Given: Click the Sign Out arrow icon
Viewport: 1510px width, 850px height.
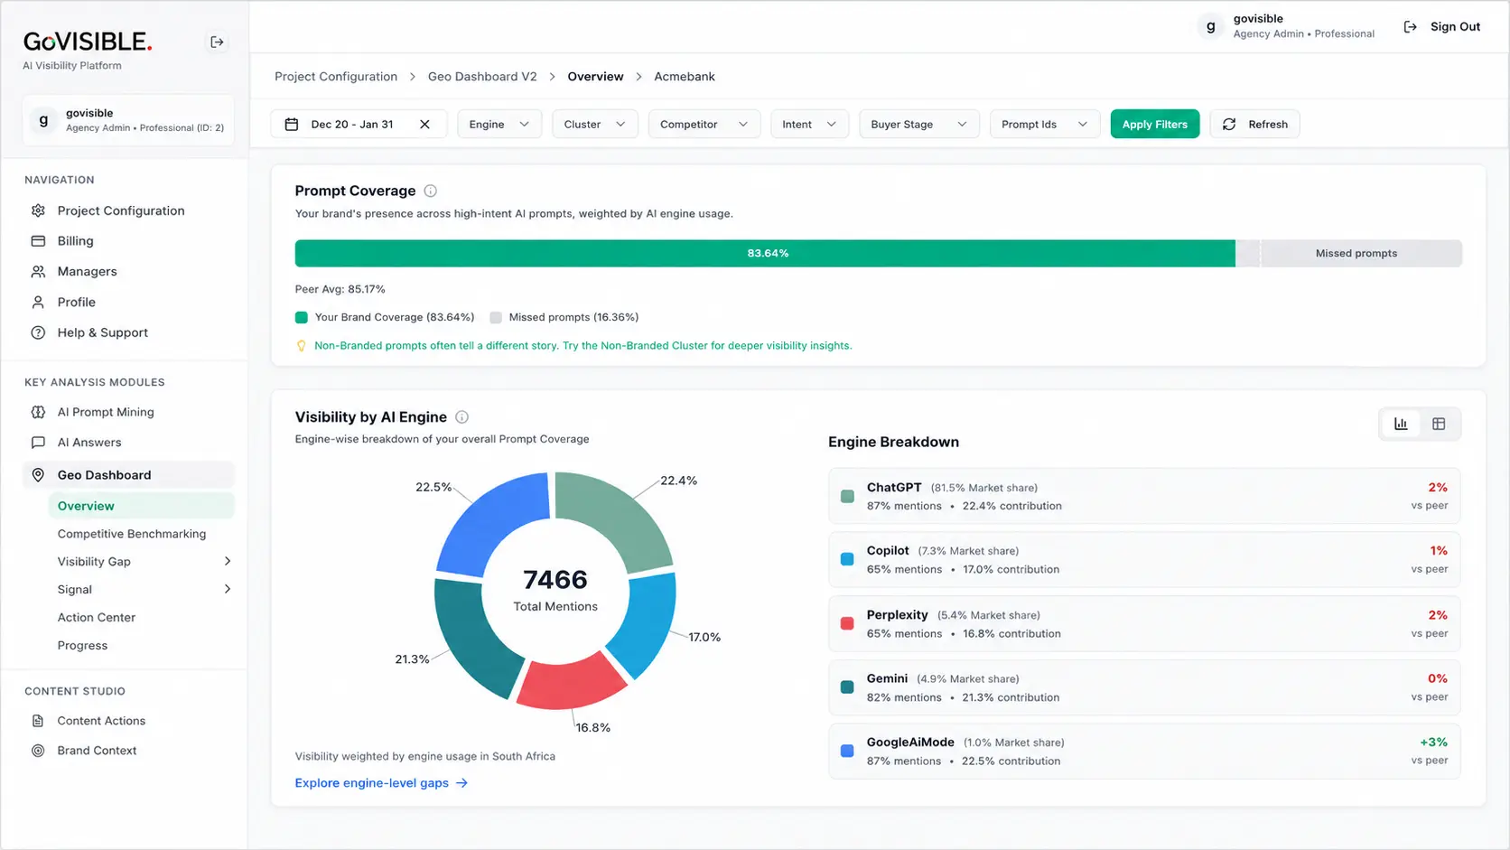Looking at the screenshot, I should [1410, 27].
